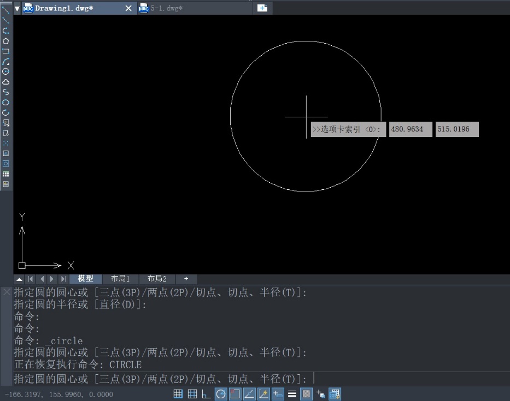Image resolution: width=510 pixels, height=401 pixels.
Task: Click the 正在恢复执行命令: CIRCLE line
Action: [x=78, y=364]
